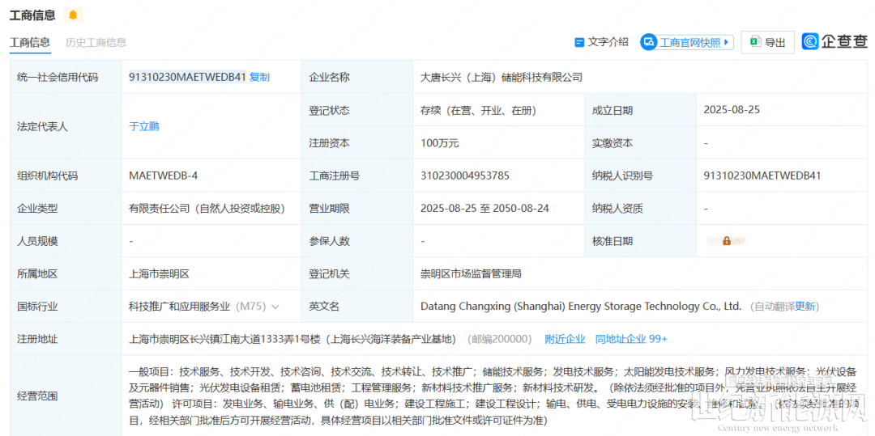Click the 参保人数 label cell

(x=357, y=241)
